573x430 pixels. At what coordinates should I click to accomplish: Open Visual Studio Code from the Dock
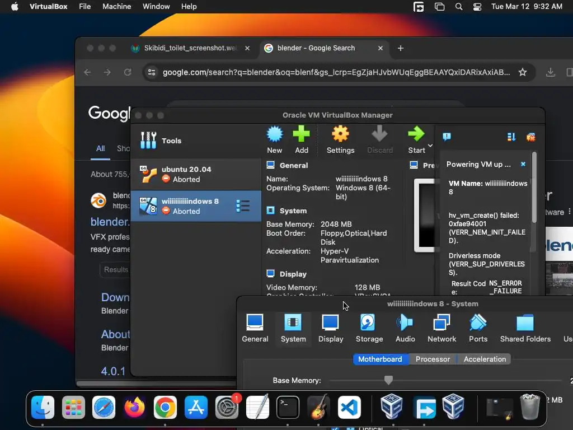[349, 407]
